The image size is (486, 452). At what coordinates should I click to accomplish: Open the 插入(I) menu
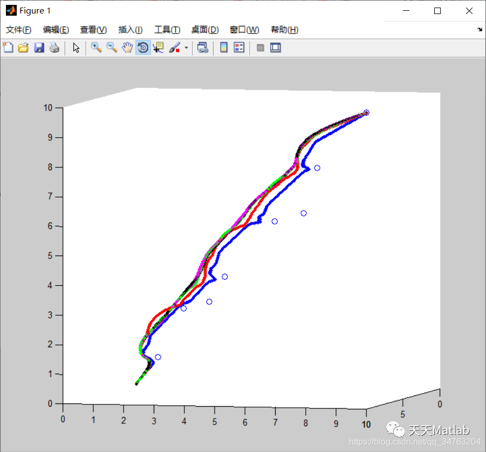coord(131,30)
